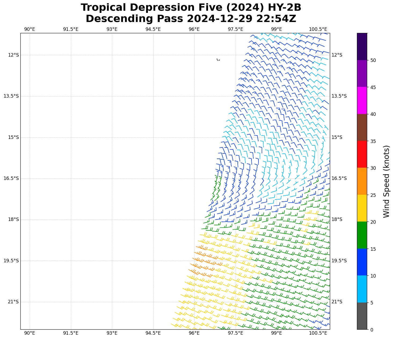Click the 50 tick label on colorbar
394x339 pixels.
pos(373,60)
